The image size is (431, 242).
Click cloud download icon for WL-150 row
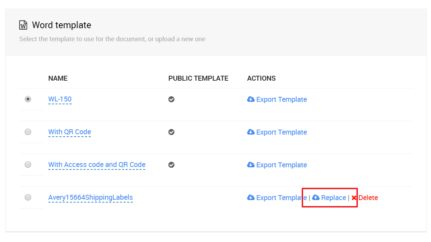pos(251,99)
